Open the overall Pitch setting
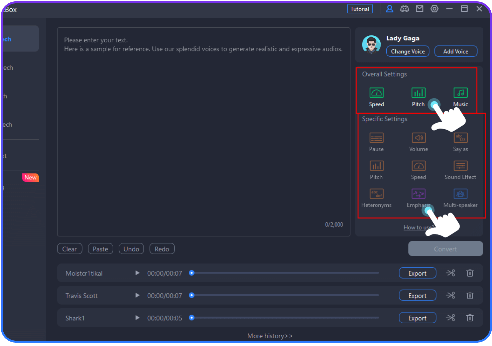This screenshot has height=346, width=492. tap(418, 97)
